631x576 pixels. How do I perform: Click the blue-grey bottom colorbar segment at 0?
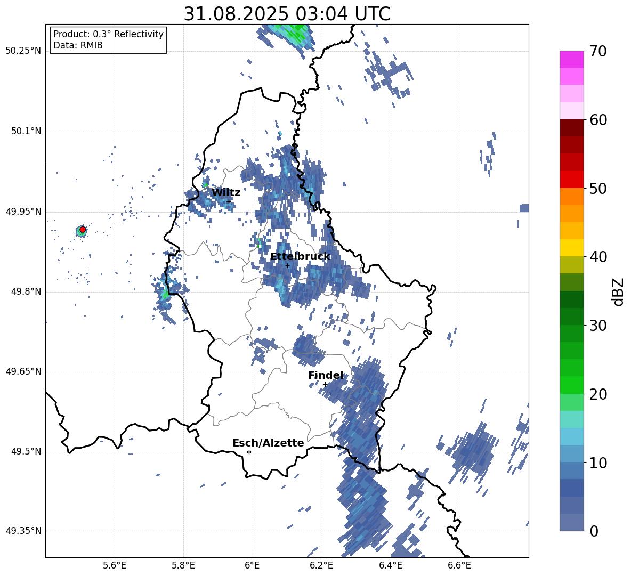(571, 522)
